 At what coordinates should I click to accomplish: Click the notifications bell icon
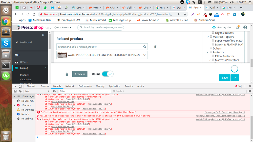[x=238, y=27]
